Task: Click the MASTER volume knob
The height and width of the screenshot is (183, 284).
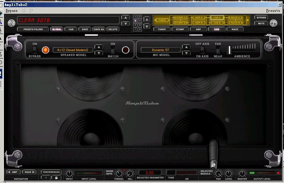Action: tap(242, 174)
